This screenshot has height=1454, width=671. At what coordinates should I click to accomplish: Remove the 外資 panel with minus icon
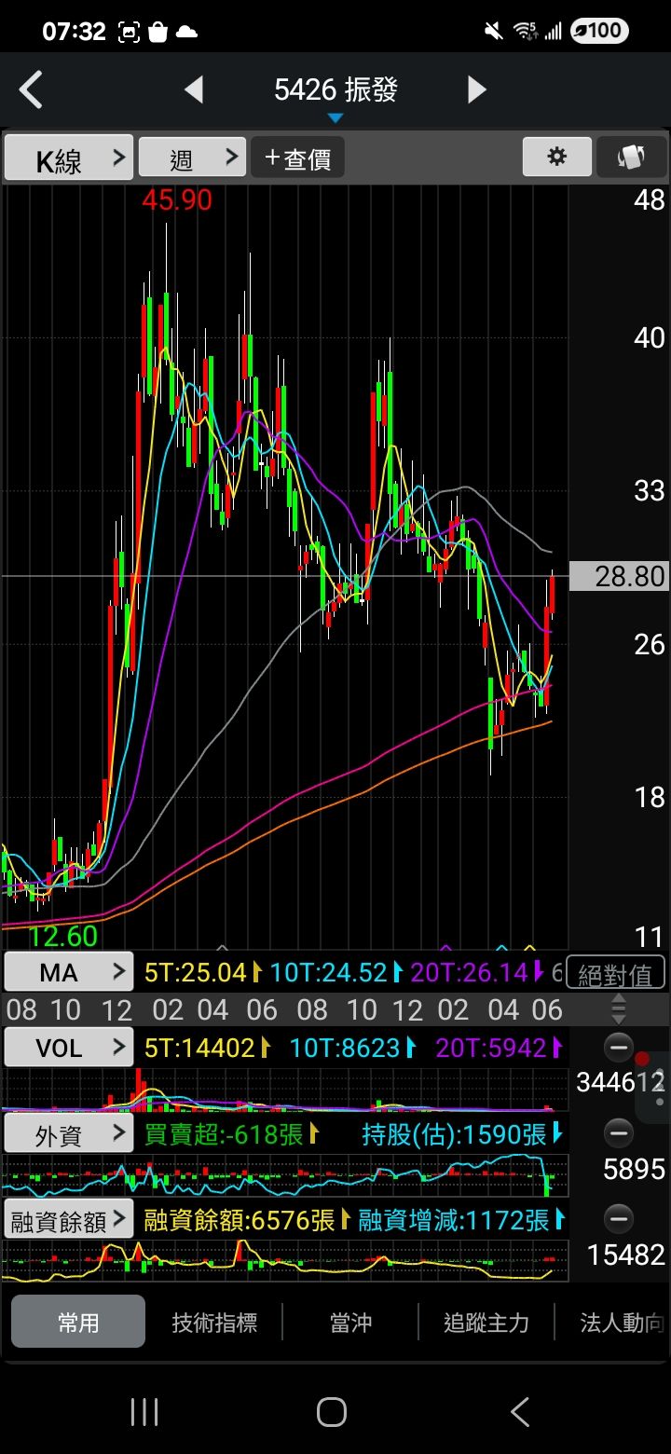point(619,1133)
